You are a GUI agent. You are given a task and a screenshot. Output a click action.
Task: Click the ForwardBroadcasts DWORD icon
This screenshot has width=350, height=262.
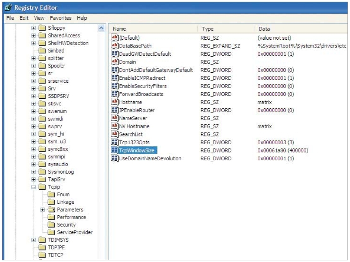click(115, 94)
